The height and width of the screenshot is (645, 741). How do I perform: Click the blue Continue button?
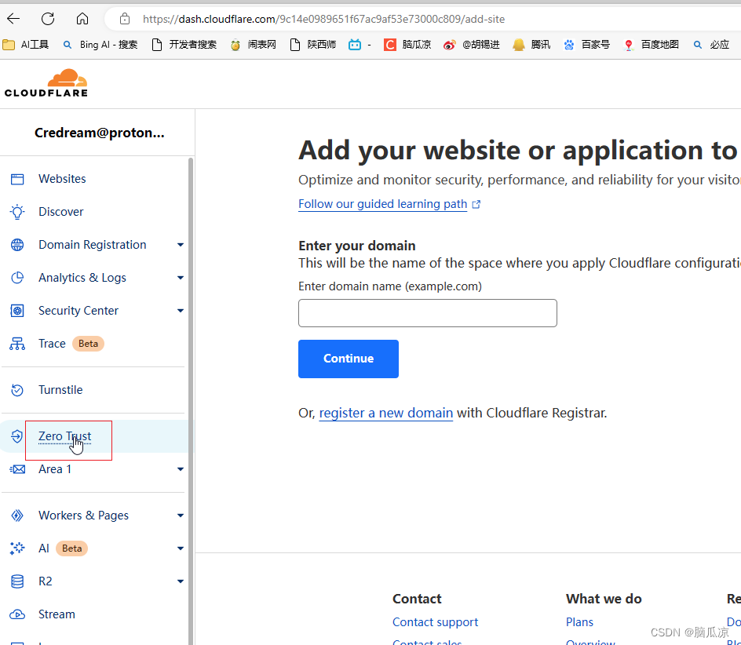click(x=349, y=359)
